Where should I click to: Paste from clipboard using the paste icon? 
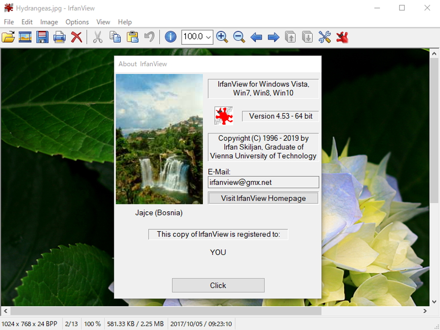132,37
